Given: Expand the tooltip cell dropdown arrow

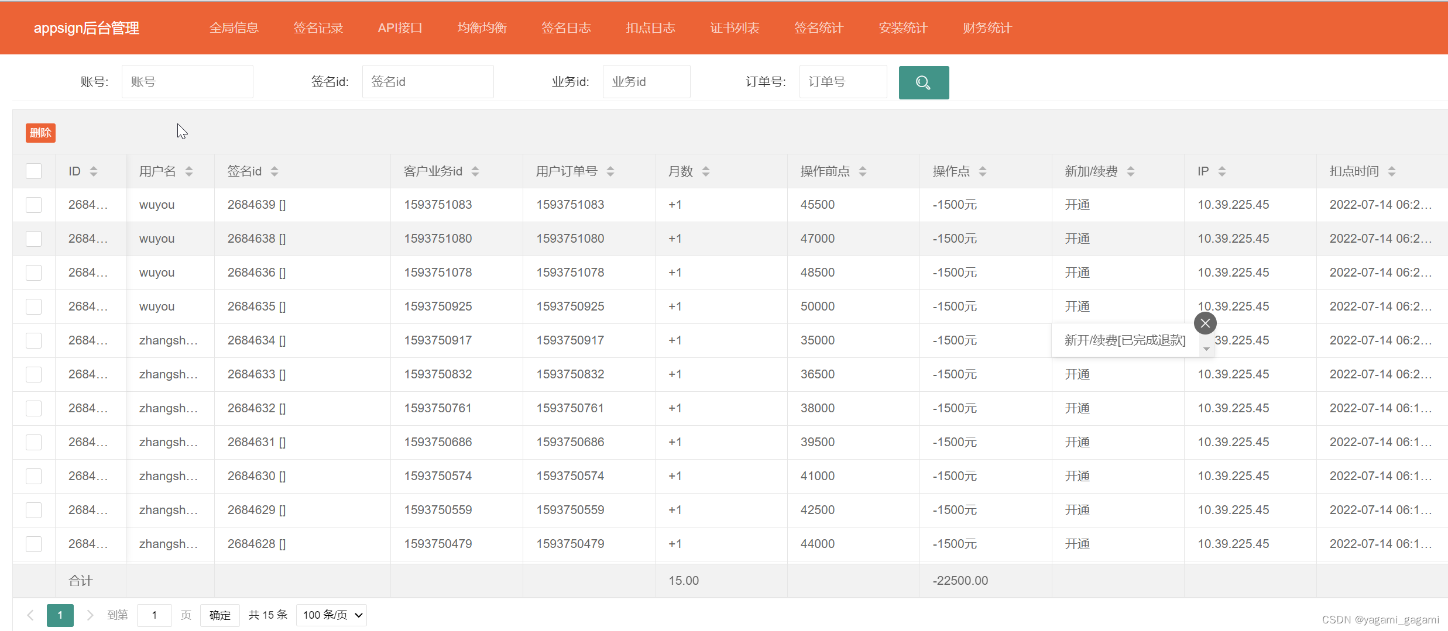Looking at the screenshot, I should point(1206,349).
